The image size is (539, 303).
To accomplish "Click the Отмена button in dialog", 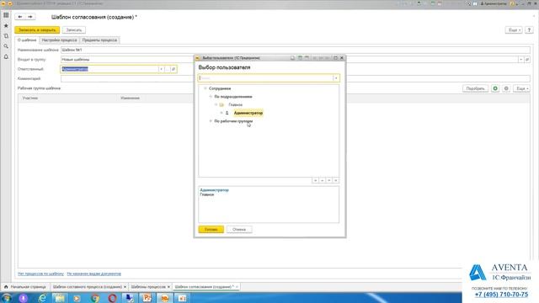I will coord(239,230).
